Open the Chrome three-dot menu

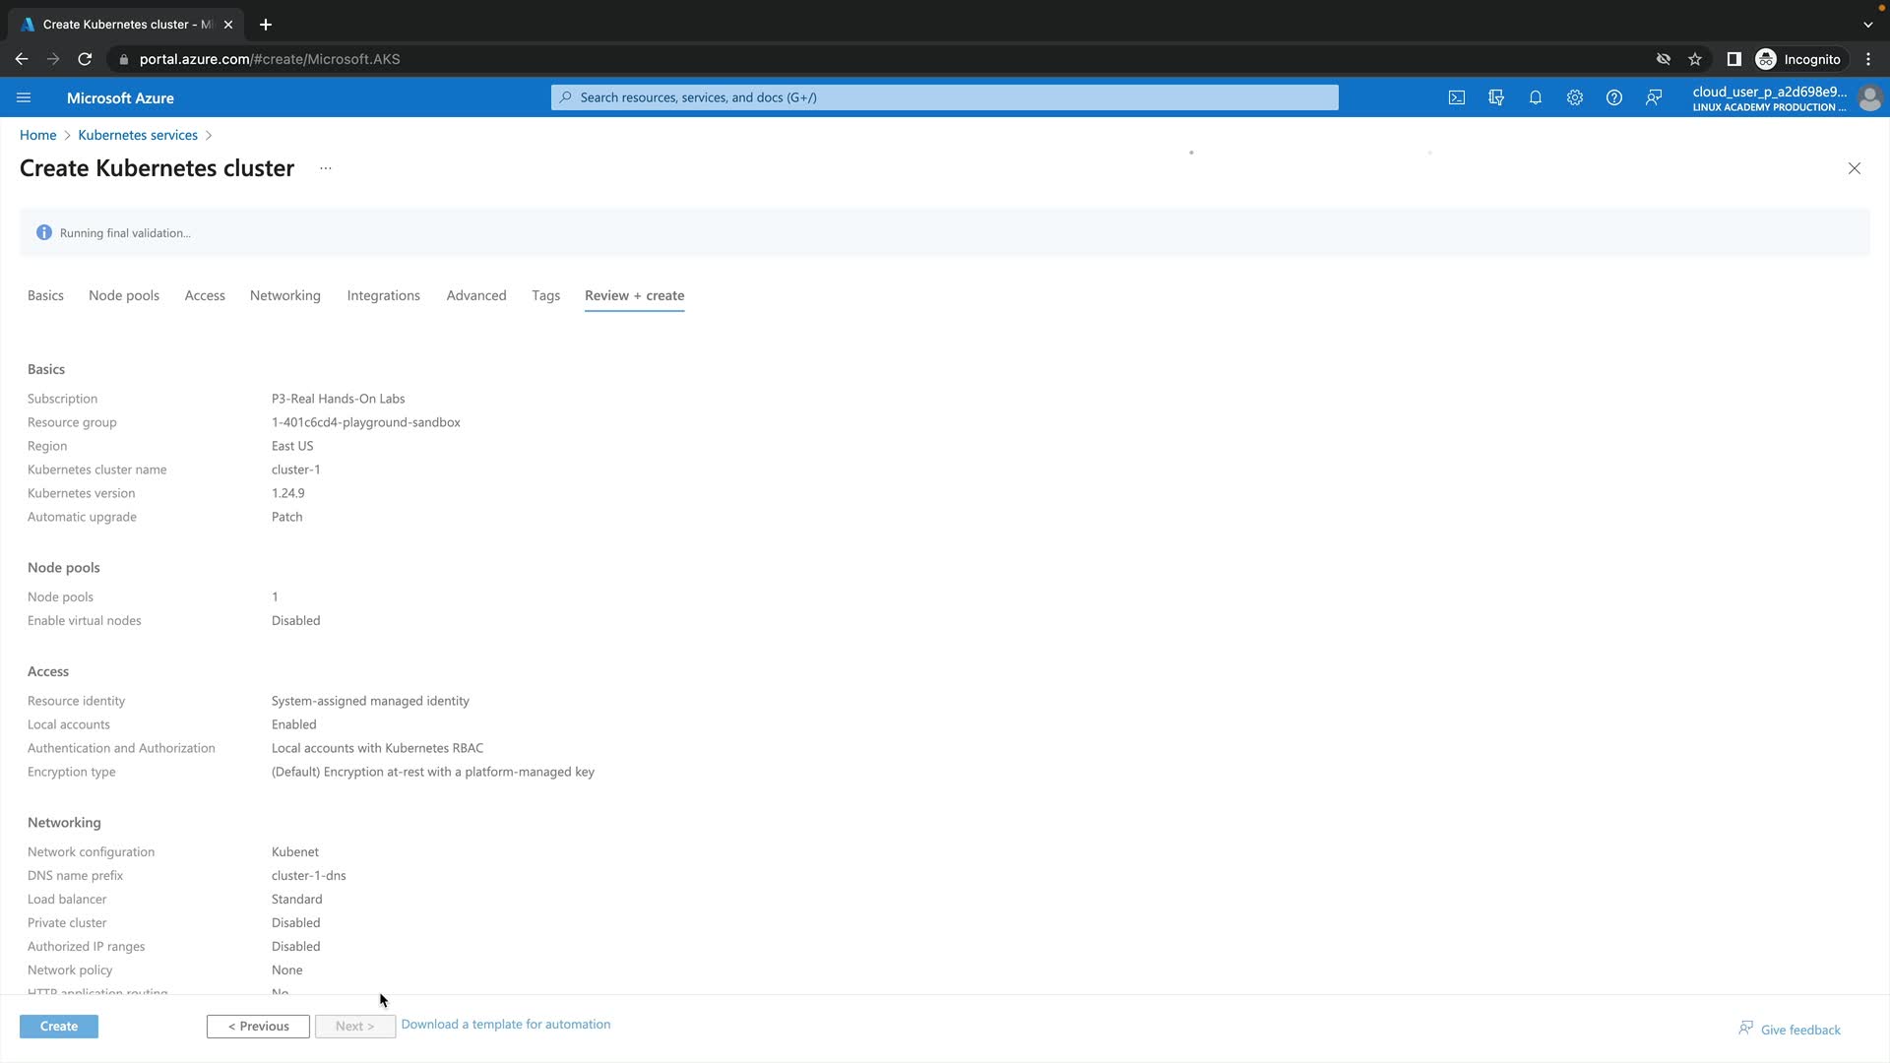point(1867,59)
